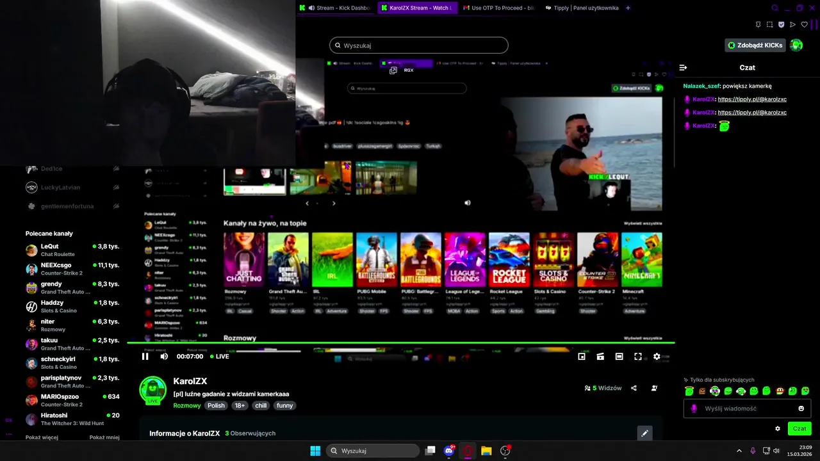Open browser bookmarks heart icon
Screen dimensions: 820x461
pos(805,24)
